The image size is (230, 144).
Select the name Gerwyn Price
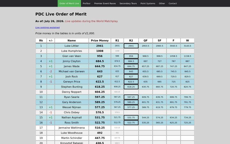(72, 82)
